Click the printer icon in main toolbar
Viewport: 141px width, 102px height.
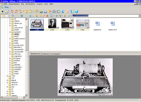(41, 12)
